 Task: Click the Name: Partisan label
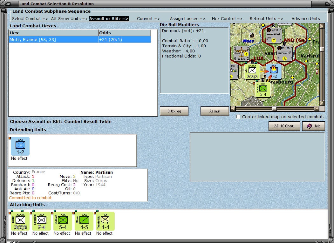pyautogui.click(x=97, y=172)
